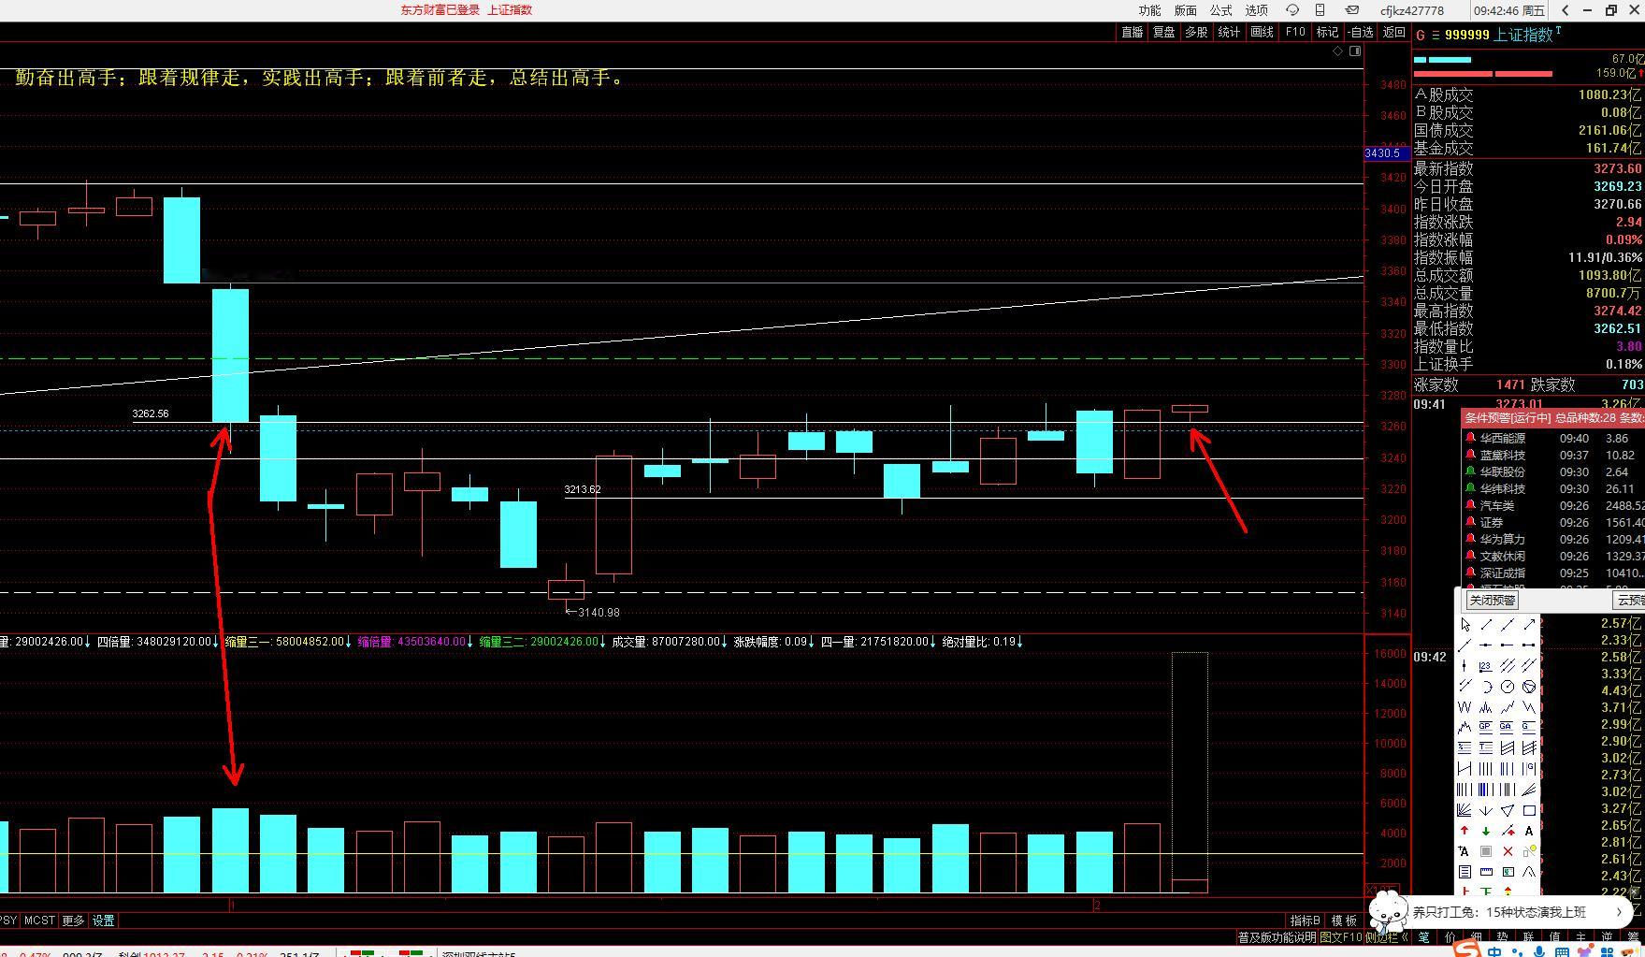
Task: Open 设置 indicator settings
Action: click(103, 921)
